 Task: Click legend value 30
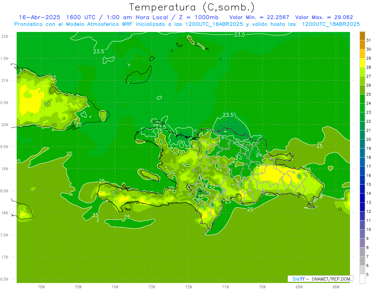click(369, 49)
